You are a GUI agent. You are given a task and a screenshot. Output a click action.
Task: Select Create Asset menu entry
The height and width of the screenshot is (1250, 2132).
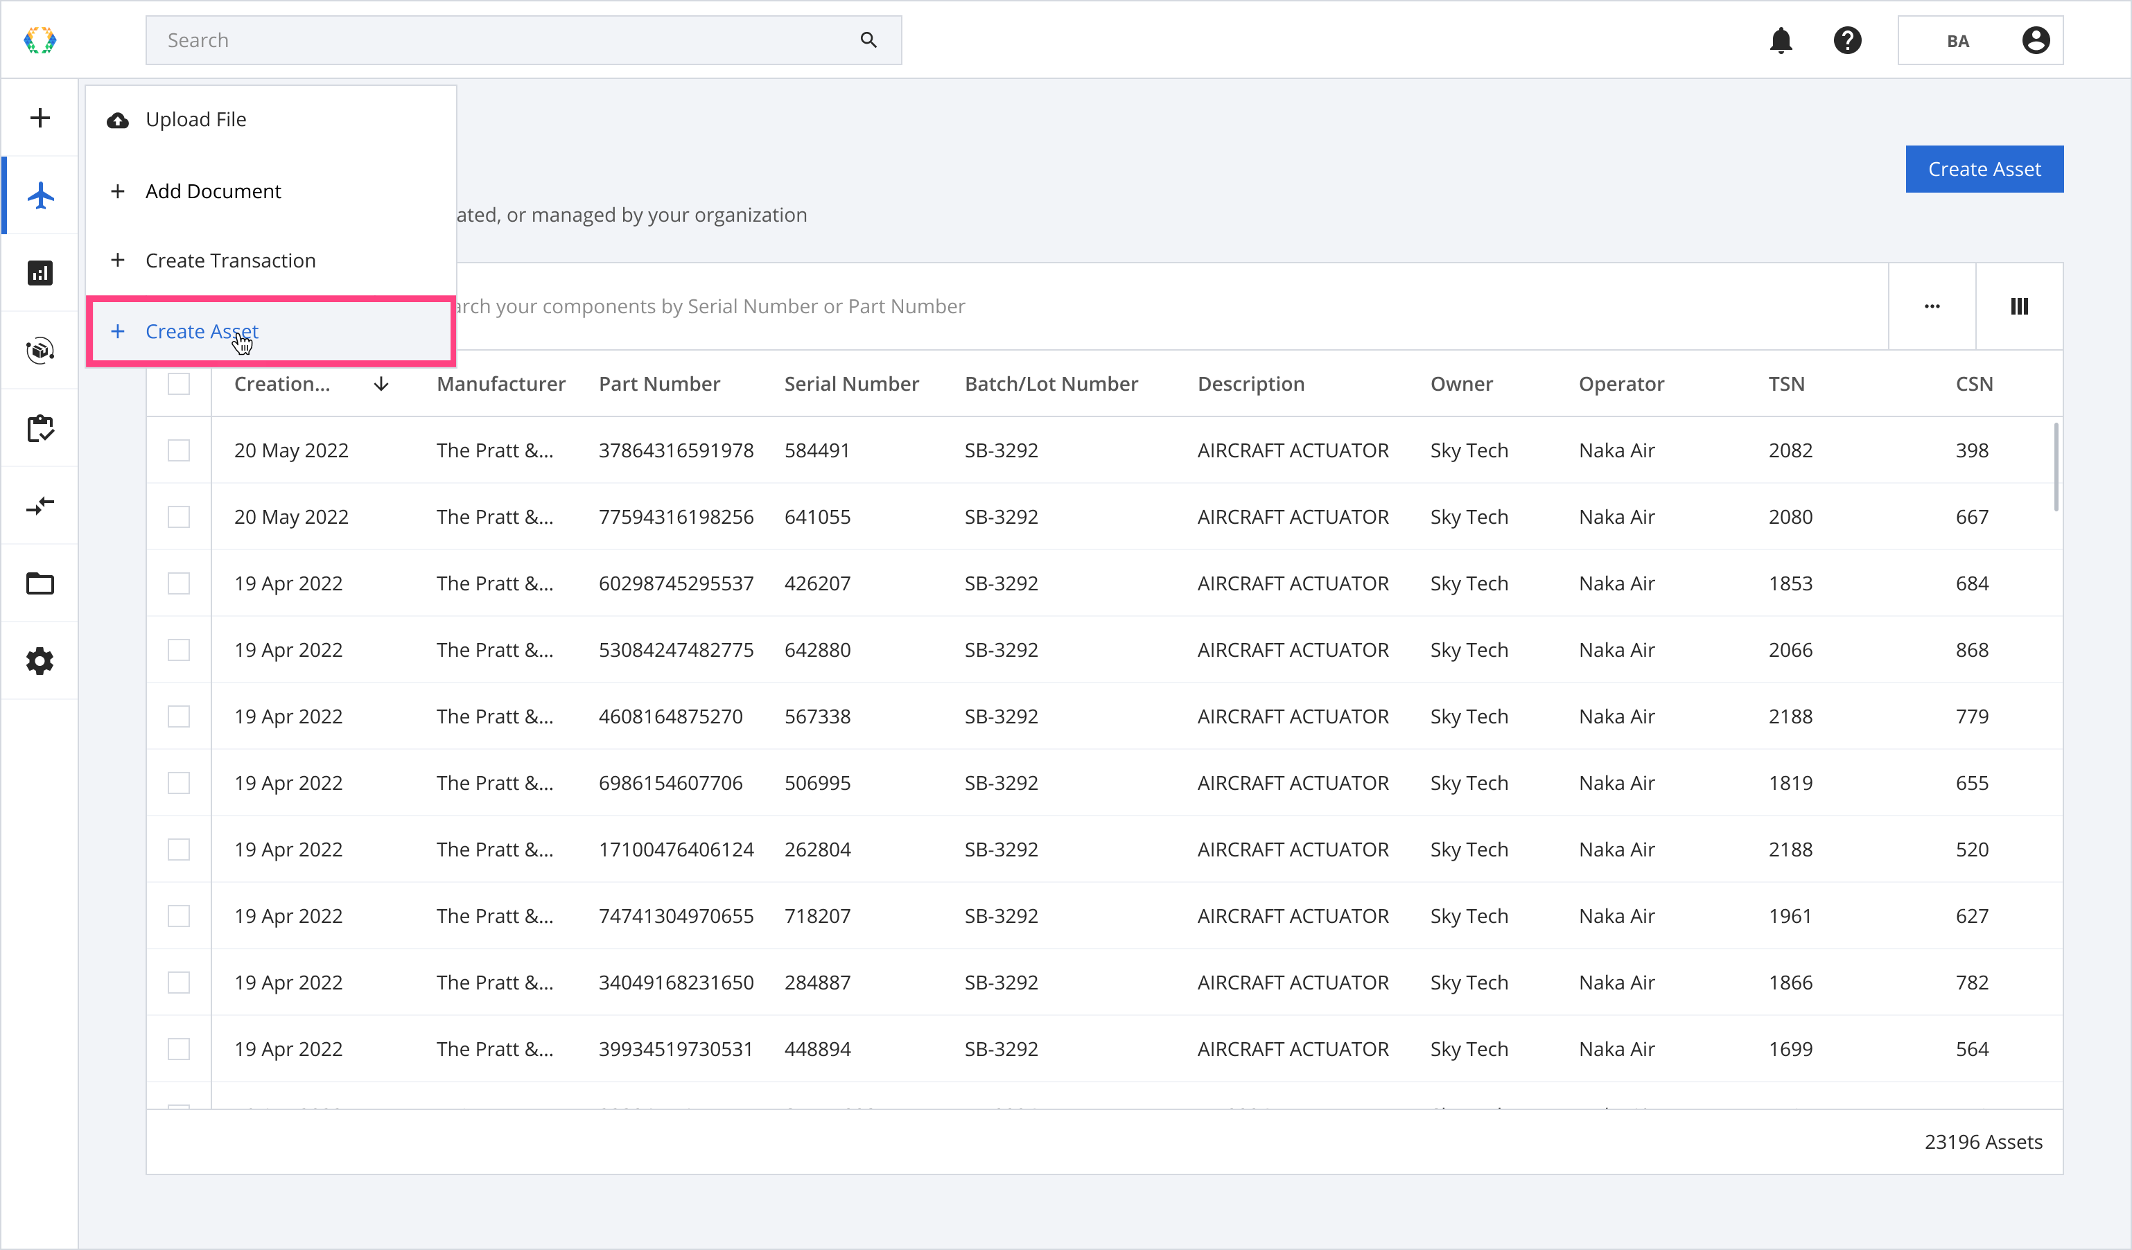pos(271,331)
